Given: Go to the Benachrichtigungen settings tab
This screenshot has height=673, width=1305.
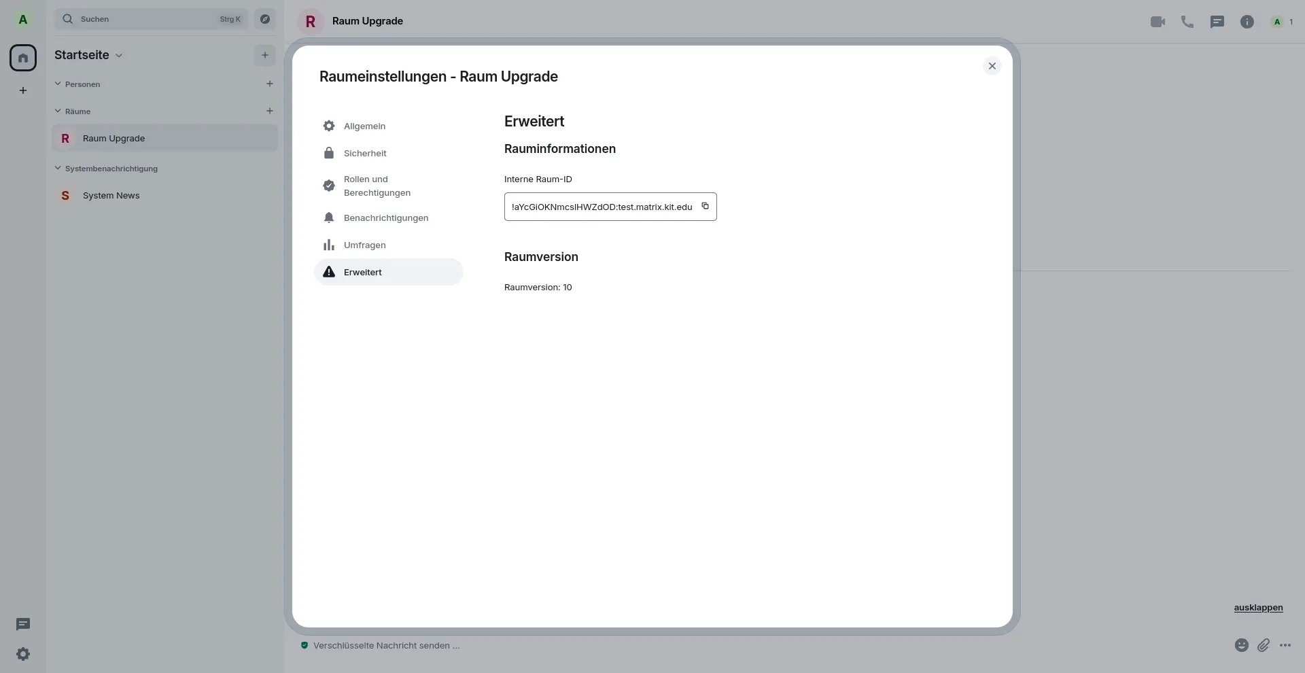Looking at the screenshot, I should pyautogui.click(x=385, y=218).
